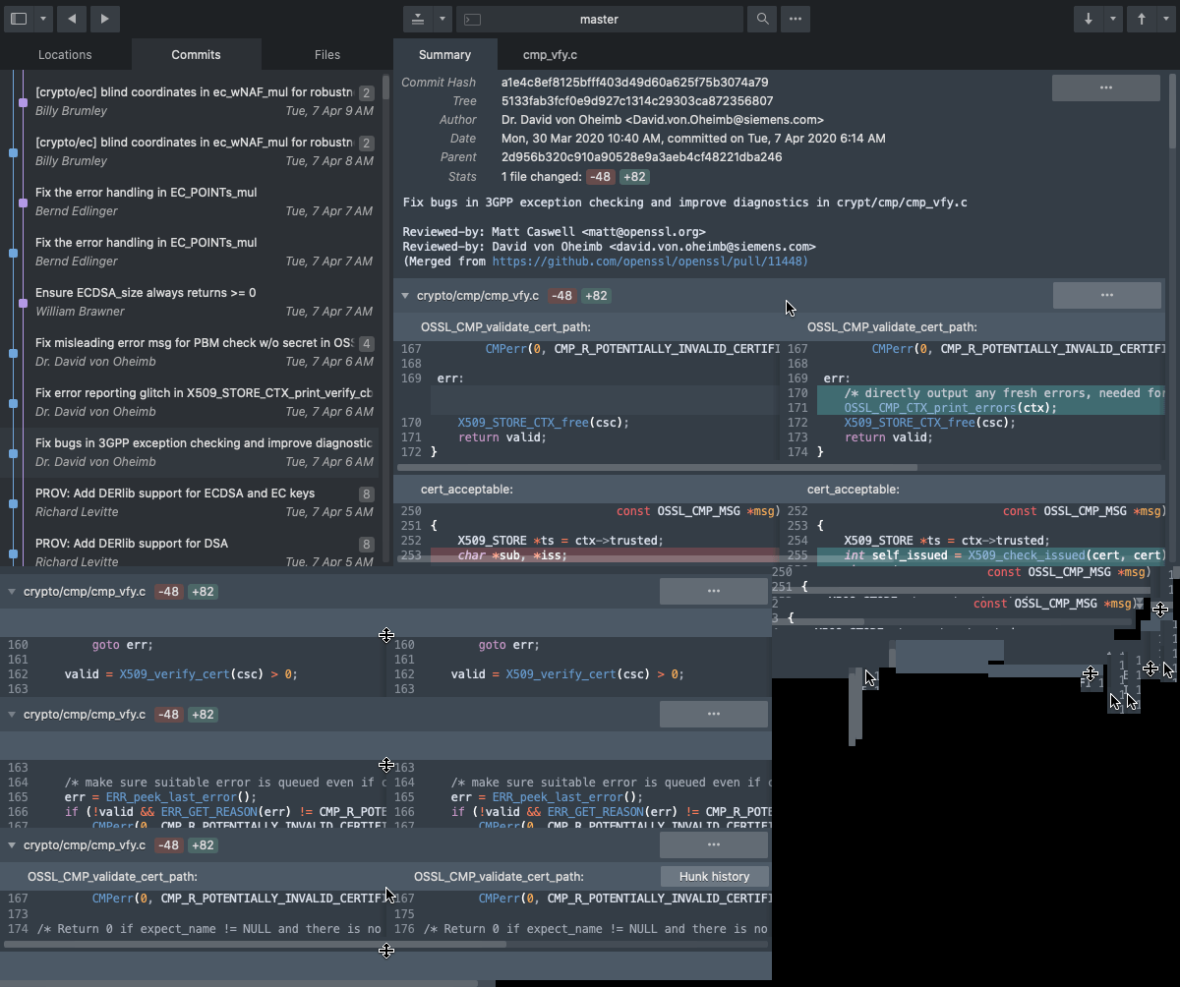The height and width of the screenshot is (987, 1180).
Task: Navigate forward with the right arrow
Action: [104, 19]
